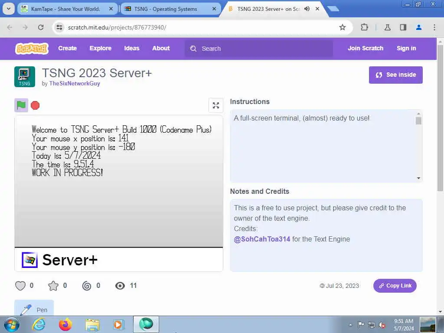This screenshot has height=333, width=444.
Task: Open a new tab
Action: coord(333,9)
